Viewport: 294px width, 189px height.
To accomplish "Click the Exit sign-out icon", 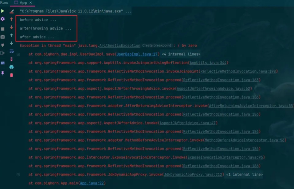I will pos(3,53).
